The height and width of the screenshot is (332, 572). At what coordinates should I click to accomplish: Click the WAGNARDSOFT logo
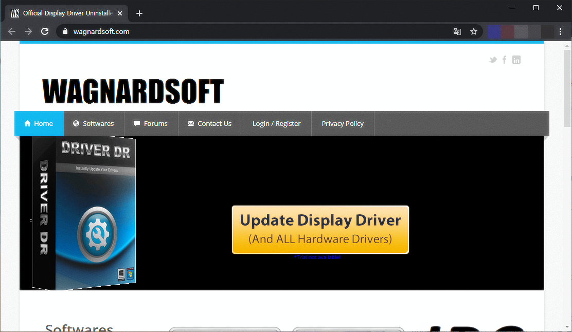click(133, 91)
